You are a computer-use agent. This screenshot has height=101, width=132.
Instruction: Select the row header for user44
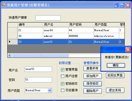[x=13, y=30]
